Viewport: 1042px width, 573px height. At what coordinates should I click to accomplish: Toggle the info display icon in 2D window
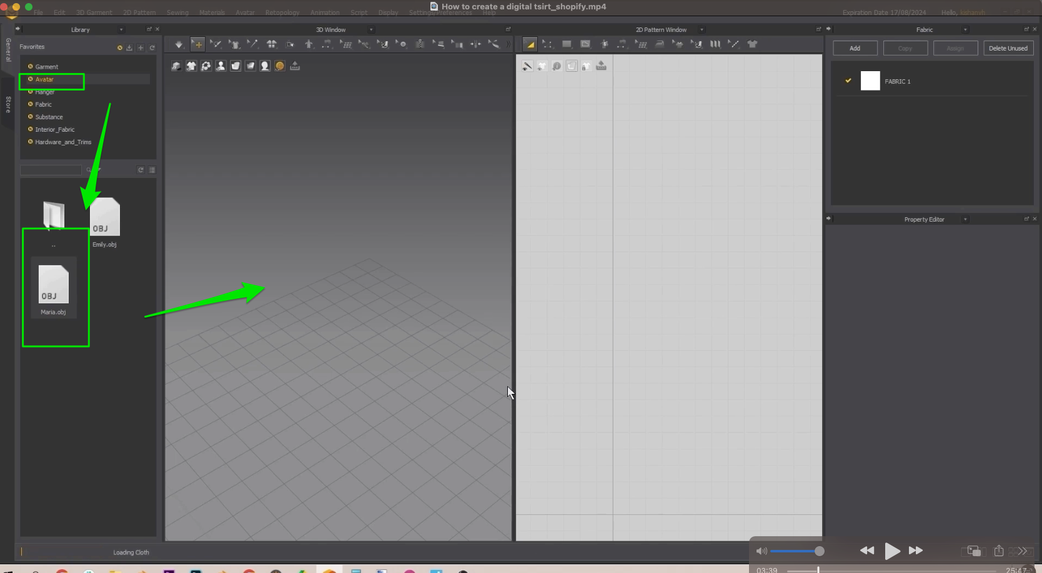point(557,66)
